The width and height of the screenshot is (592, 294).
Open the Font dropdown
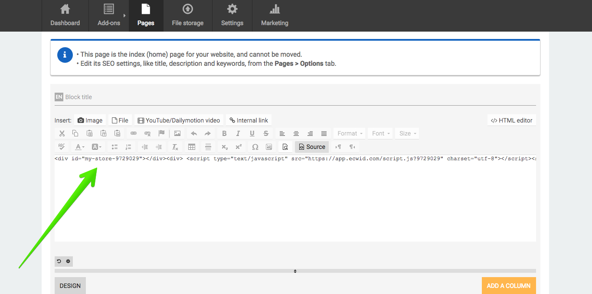tap(381, 133)
